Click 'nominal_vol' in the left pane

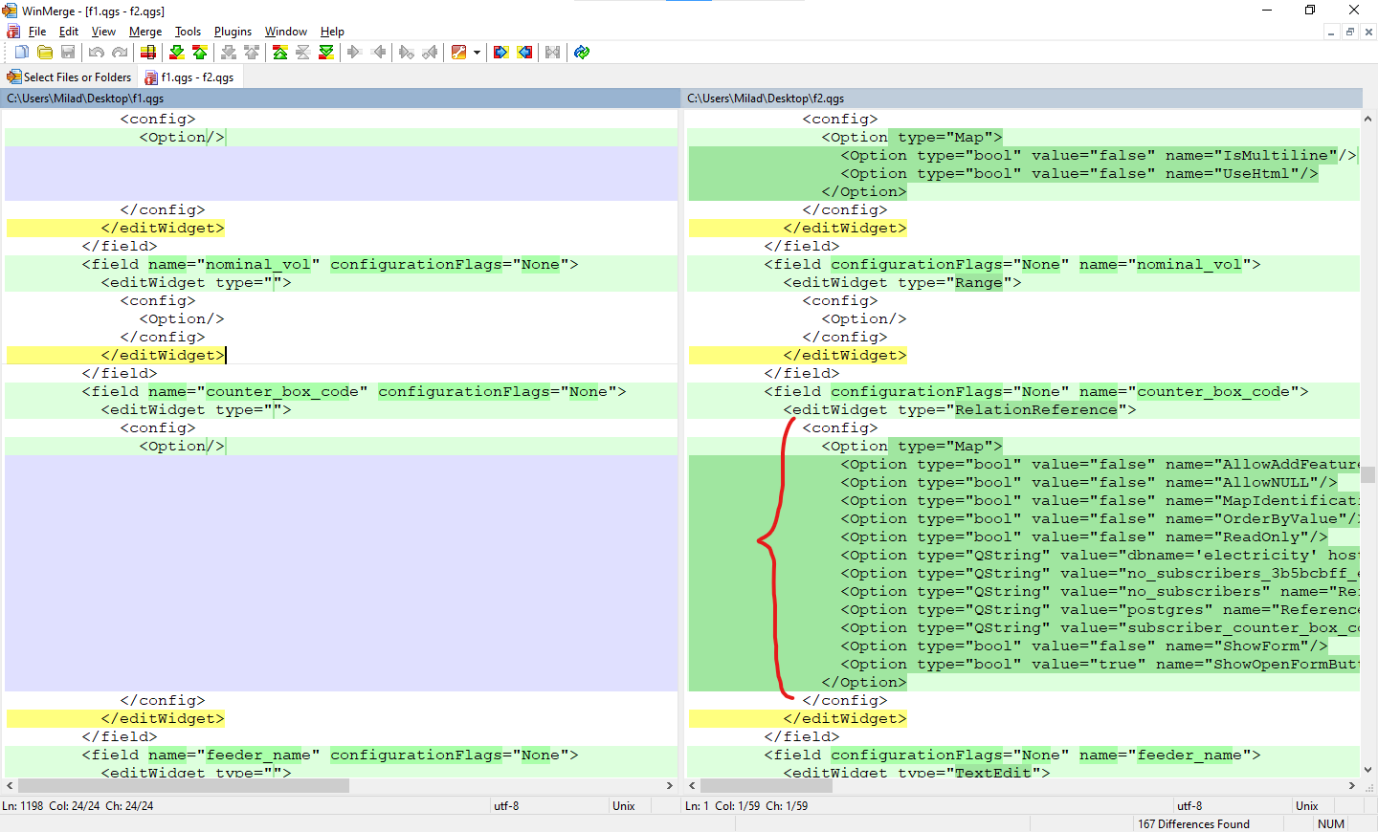[x=258, y=264]
